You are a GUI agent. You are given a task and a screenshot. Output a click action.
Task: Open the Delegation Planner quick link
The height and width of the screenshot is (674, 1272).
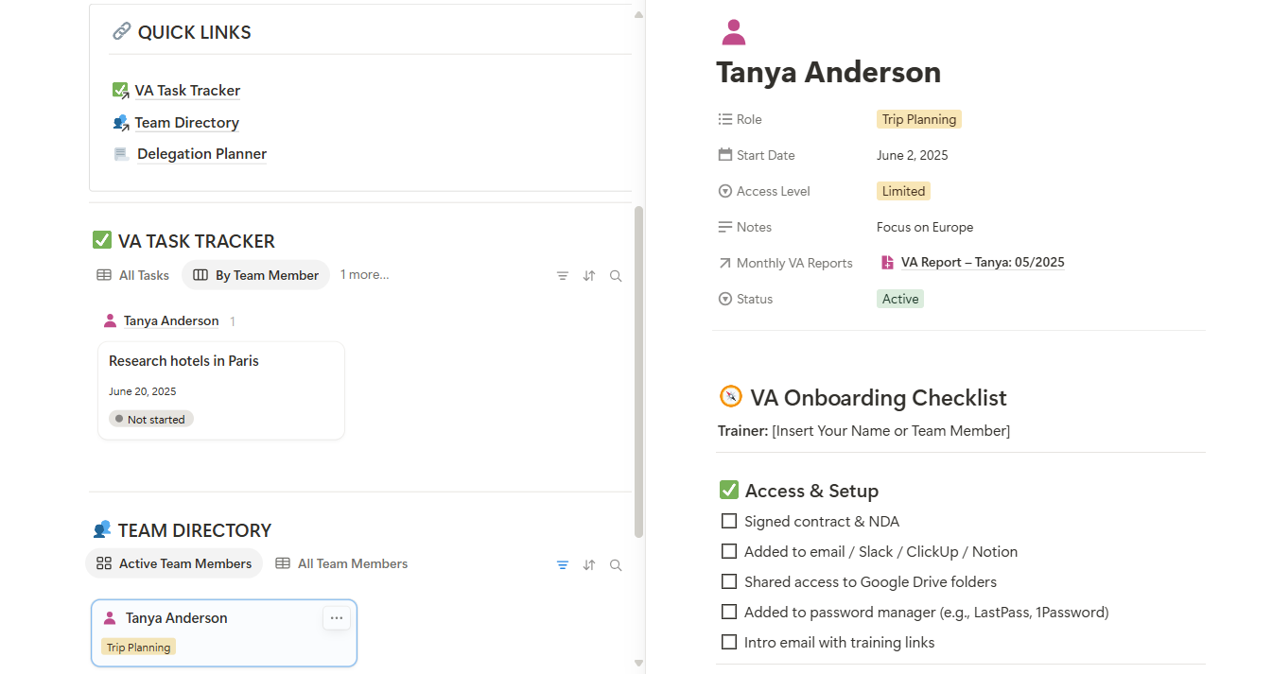(x=201, y=154)
